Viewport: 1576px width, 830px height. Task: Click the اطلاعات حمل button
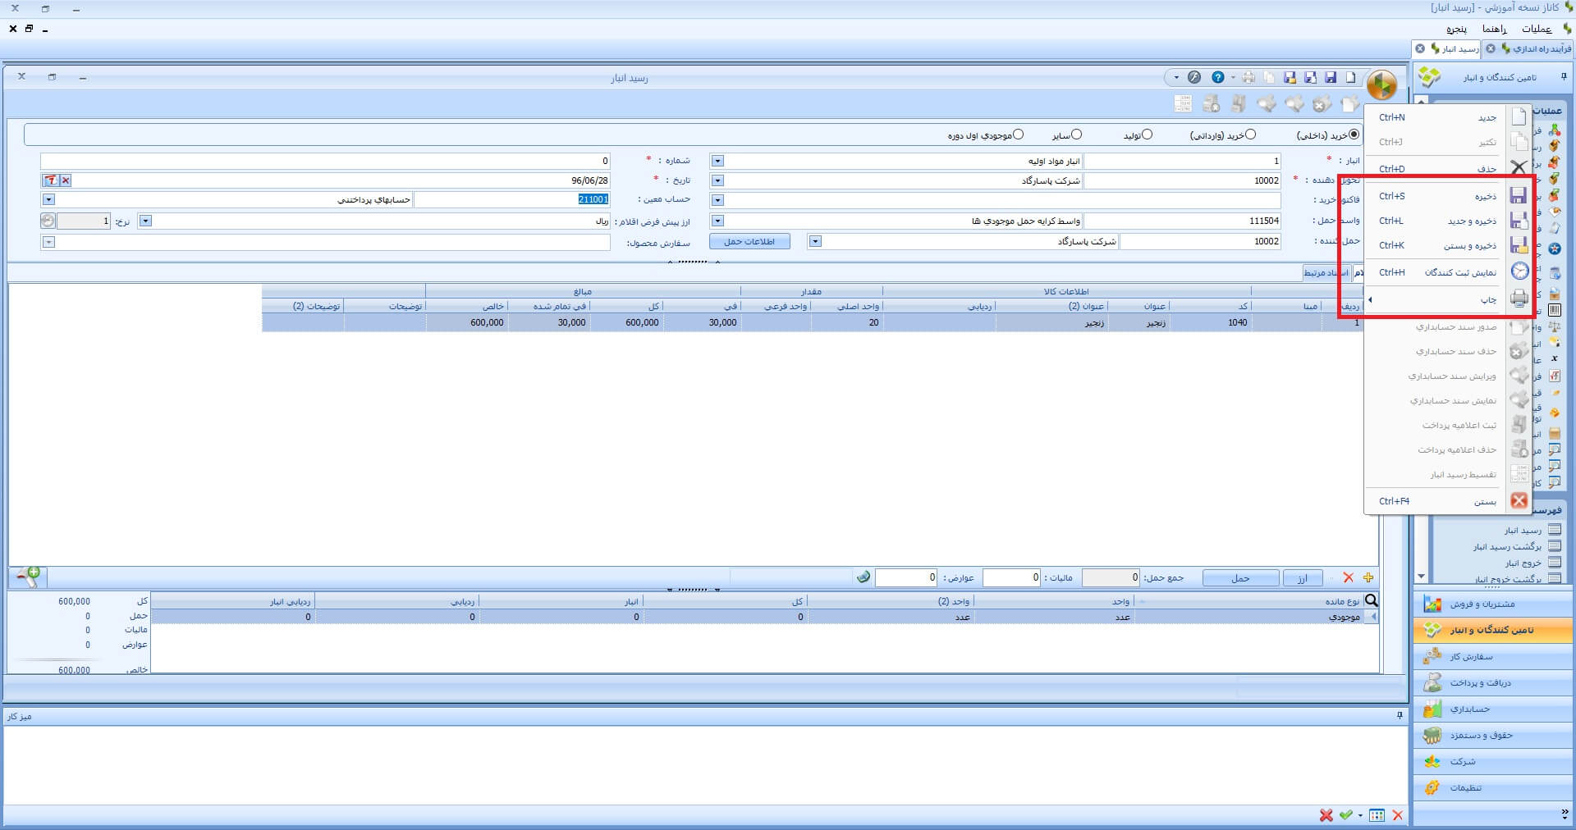(749, 242)
